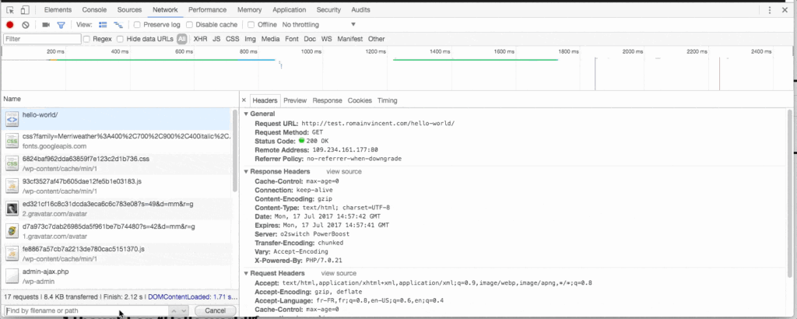Viewport: 797px width, 319px height.
Task: Filter requests by Font type
Action: tap(292, 39)
